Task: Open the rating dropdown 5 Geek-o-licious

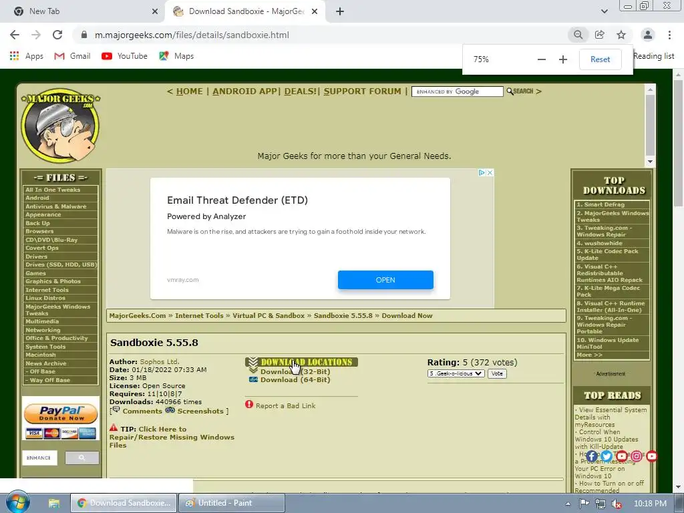Action: click(x=456, y=373)
